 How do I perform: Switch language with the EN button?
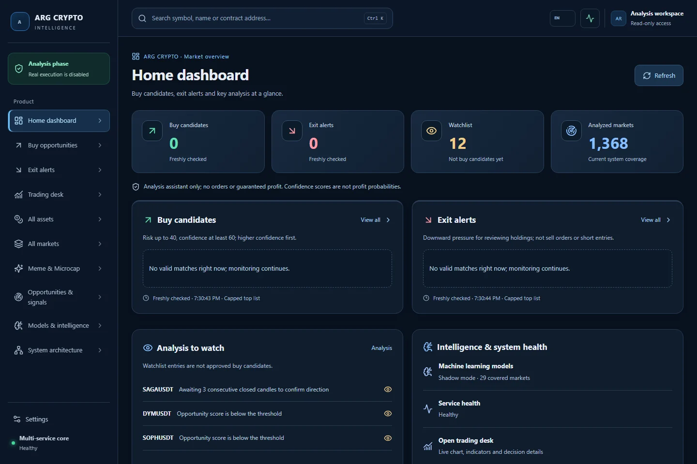click(562, 18)
